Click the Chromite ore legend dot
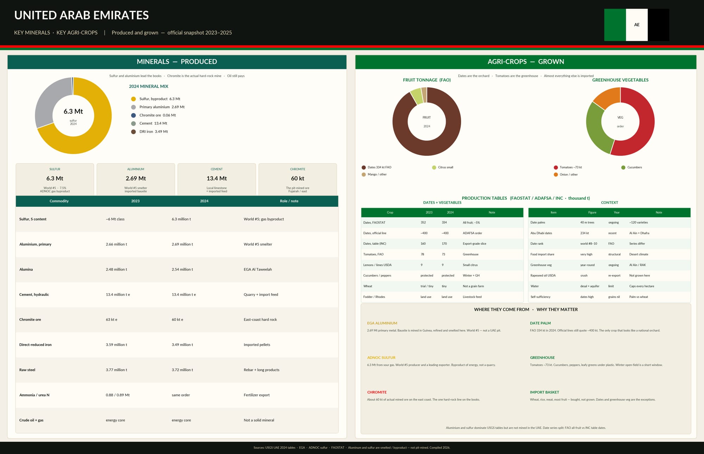Image resolution: width=704 pixels, height=454 pixels. coord(133,115)
